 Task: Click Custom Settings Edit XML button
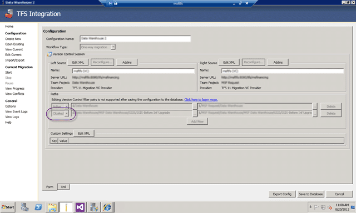(84, 133)
